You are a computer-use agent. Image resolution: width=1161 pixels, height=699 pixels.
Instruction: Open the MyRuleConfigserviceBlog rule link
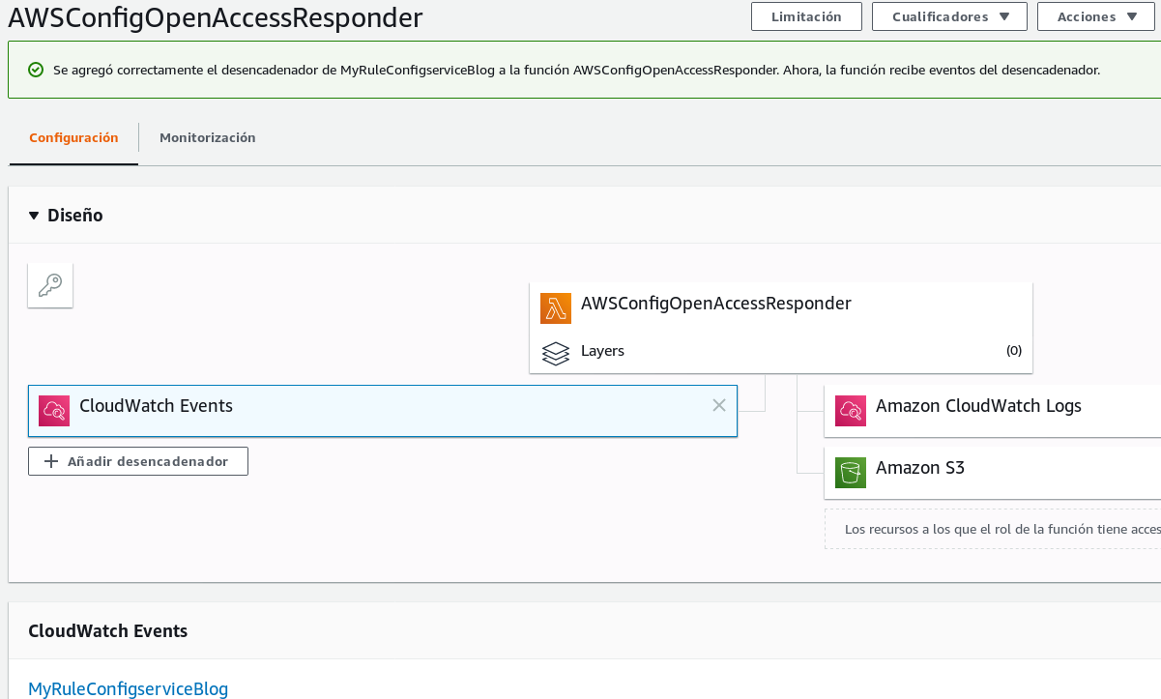tap(128, 688)
